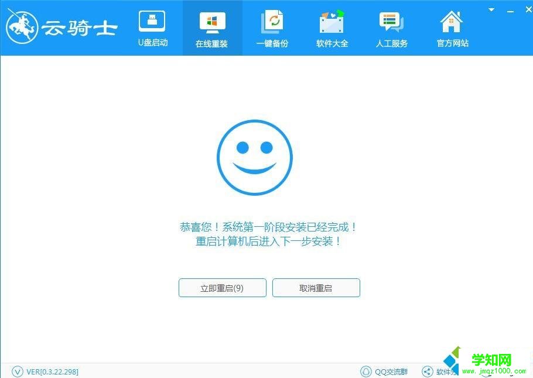533x378 pixels.
Task: Switch to the 在线重装 tab
Action: point(212,28)
